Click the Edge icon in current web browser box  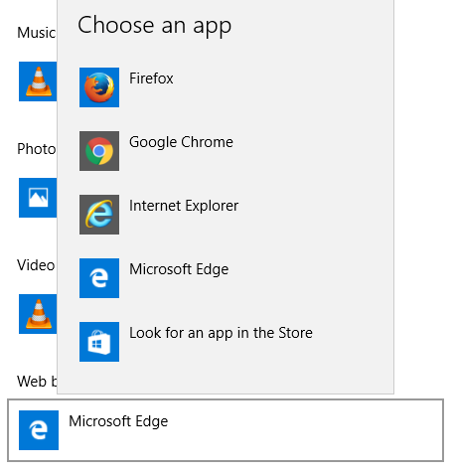(39, 430)
